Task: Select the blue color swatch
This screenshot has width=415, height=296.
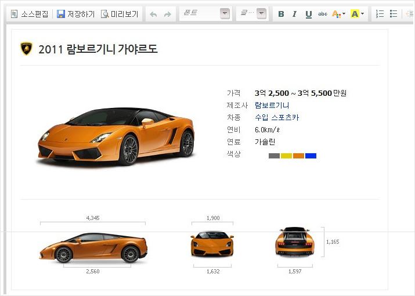Action: click(x=311, y=156)
